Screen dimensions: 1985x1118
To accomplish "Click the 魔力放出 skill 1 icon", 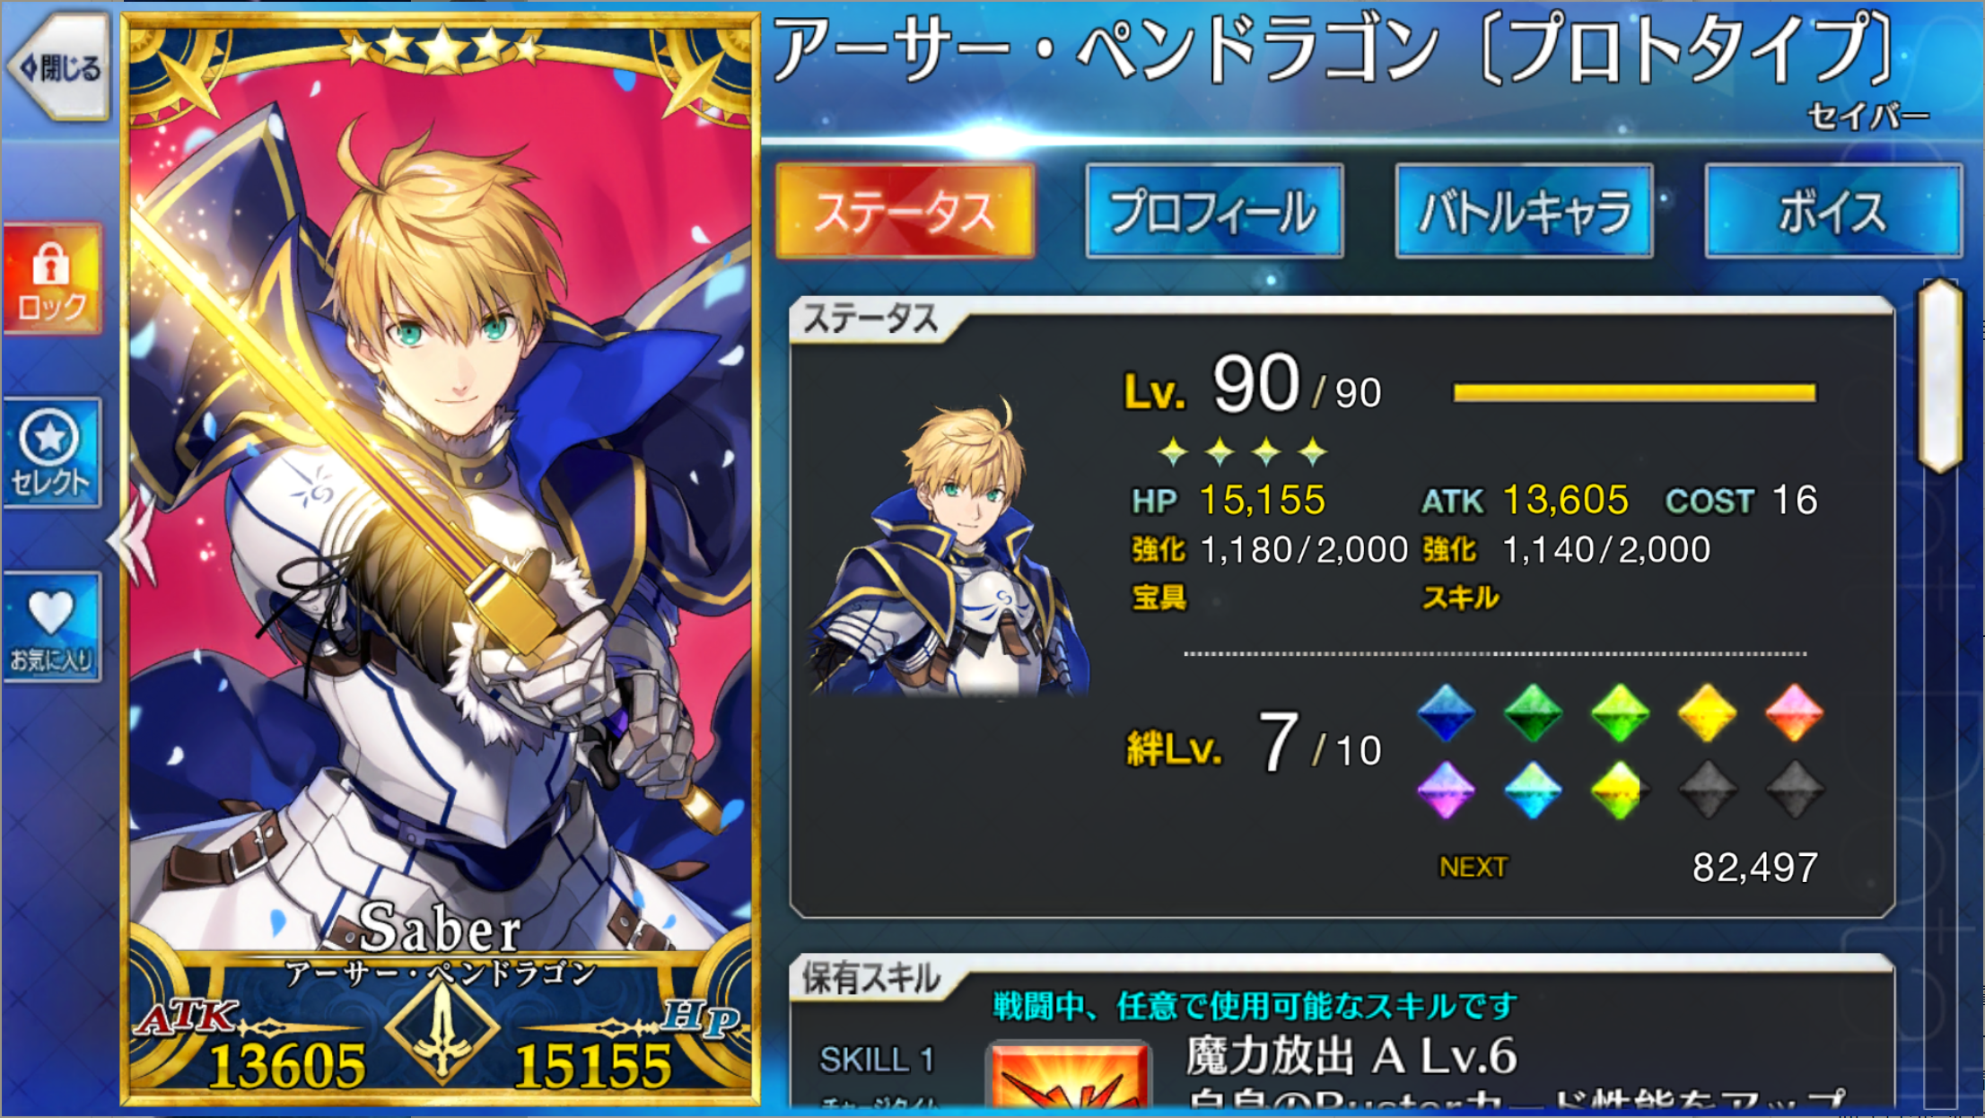I will pos(1068,1077).
